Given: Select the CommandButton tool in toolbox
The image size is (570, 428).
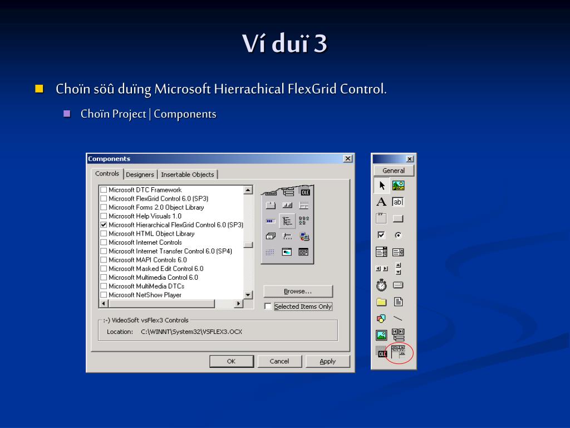Looking at the screenshot, I should pos(398,218).
